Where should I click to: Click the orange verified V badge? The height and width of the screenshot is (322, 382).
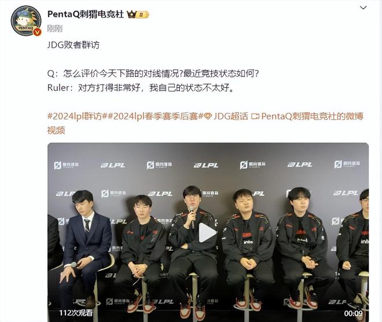37,32
